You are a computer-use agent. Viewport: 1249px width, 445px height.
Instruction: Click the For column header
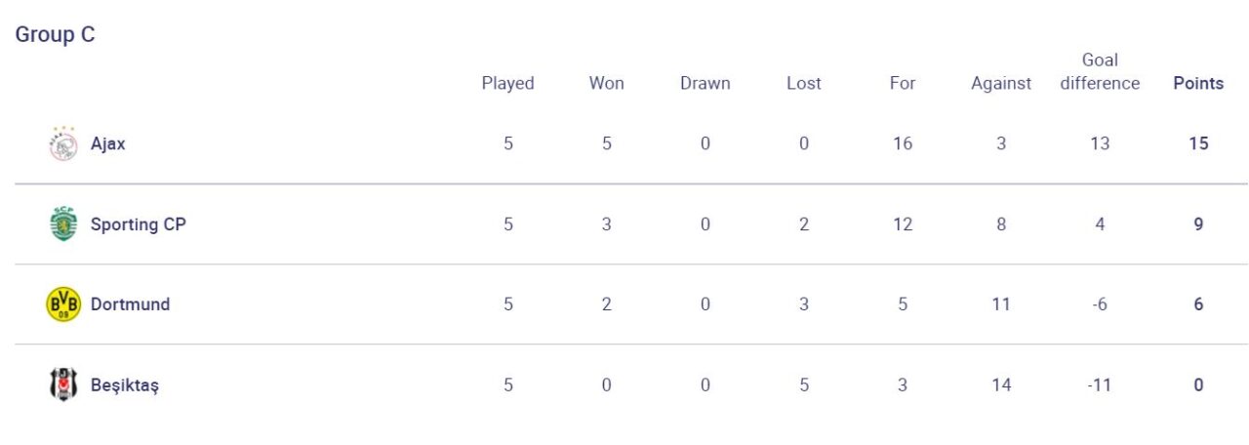(x=902, y=83)
